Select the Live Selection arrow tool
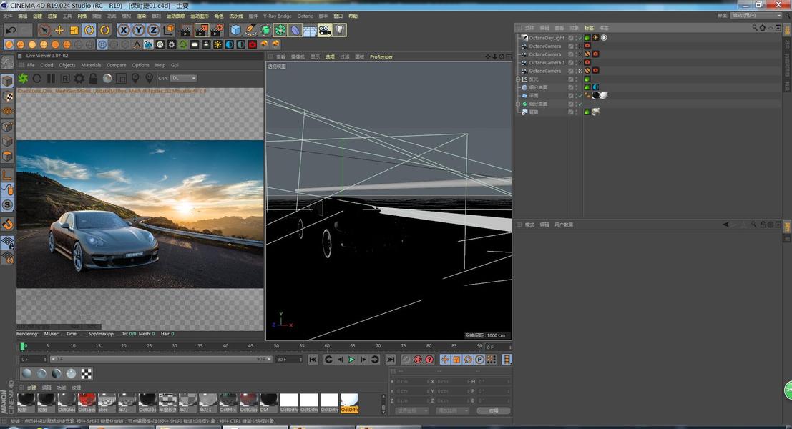 click(44, 30)
